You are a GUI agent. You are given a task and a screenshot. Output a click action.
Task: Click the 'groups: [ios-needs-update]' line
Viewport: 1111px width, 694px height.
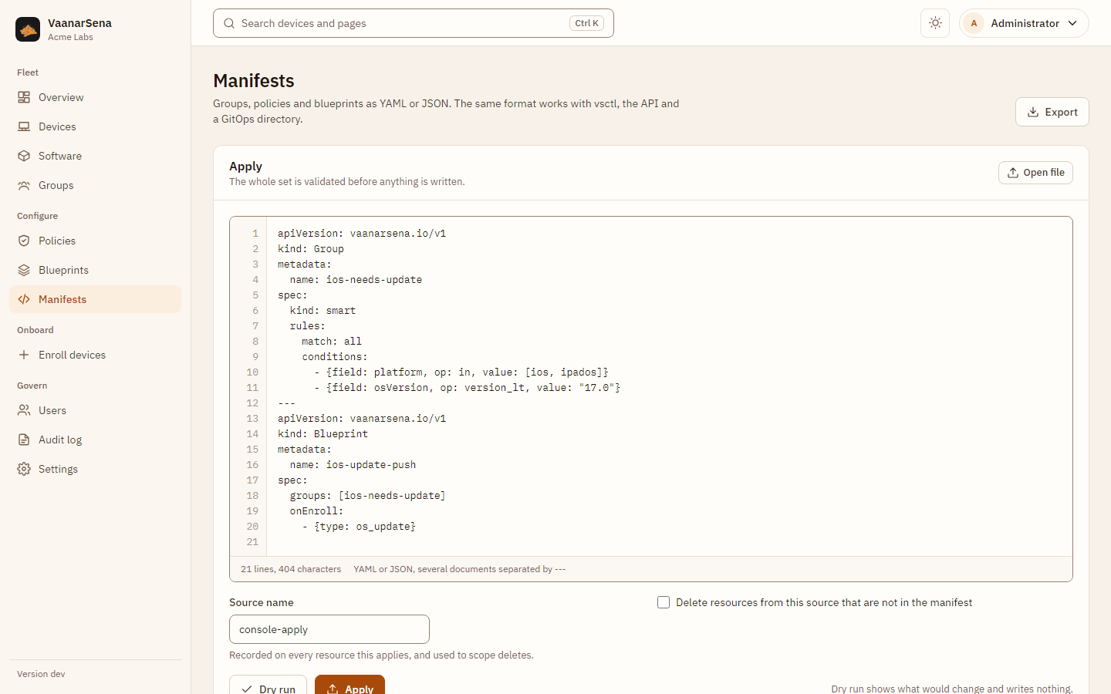point(367,495)
